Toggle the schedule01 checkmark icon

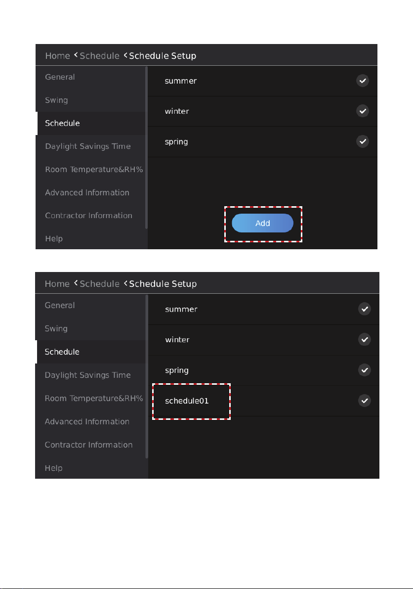[365, 401]
